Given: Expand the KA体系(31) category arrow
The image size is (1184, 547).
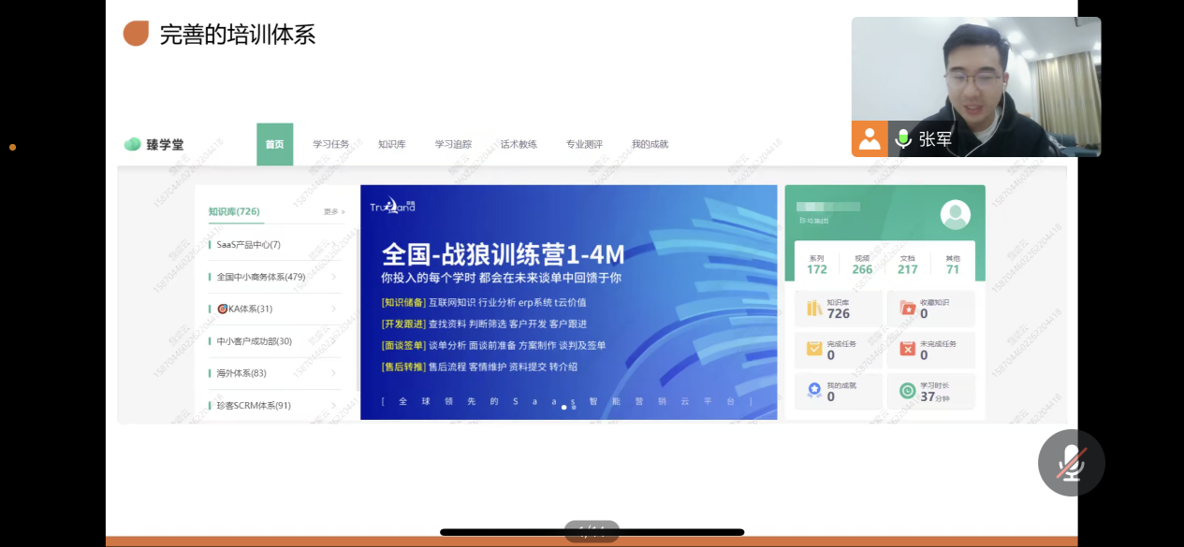Looking at the screenshot, I should tap(333, 309).
